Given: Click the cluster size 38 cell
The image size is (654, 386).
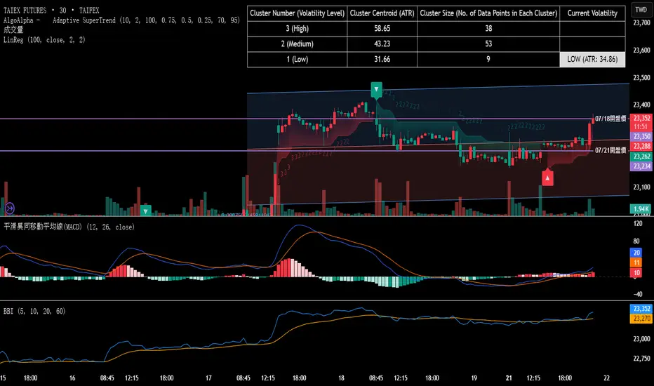Looking at the screenshot, I should (x=488, y=28).
